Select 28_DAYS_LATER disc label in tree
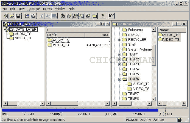This screenshot has height=123, width=190. pos(23,30)
